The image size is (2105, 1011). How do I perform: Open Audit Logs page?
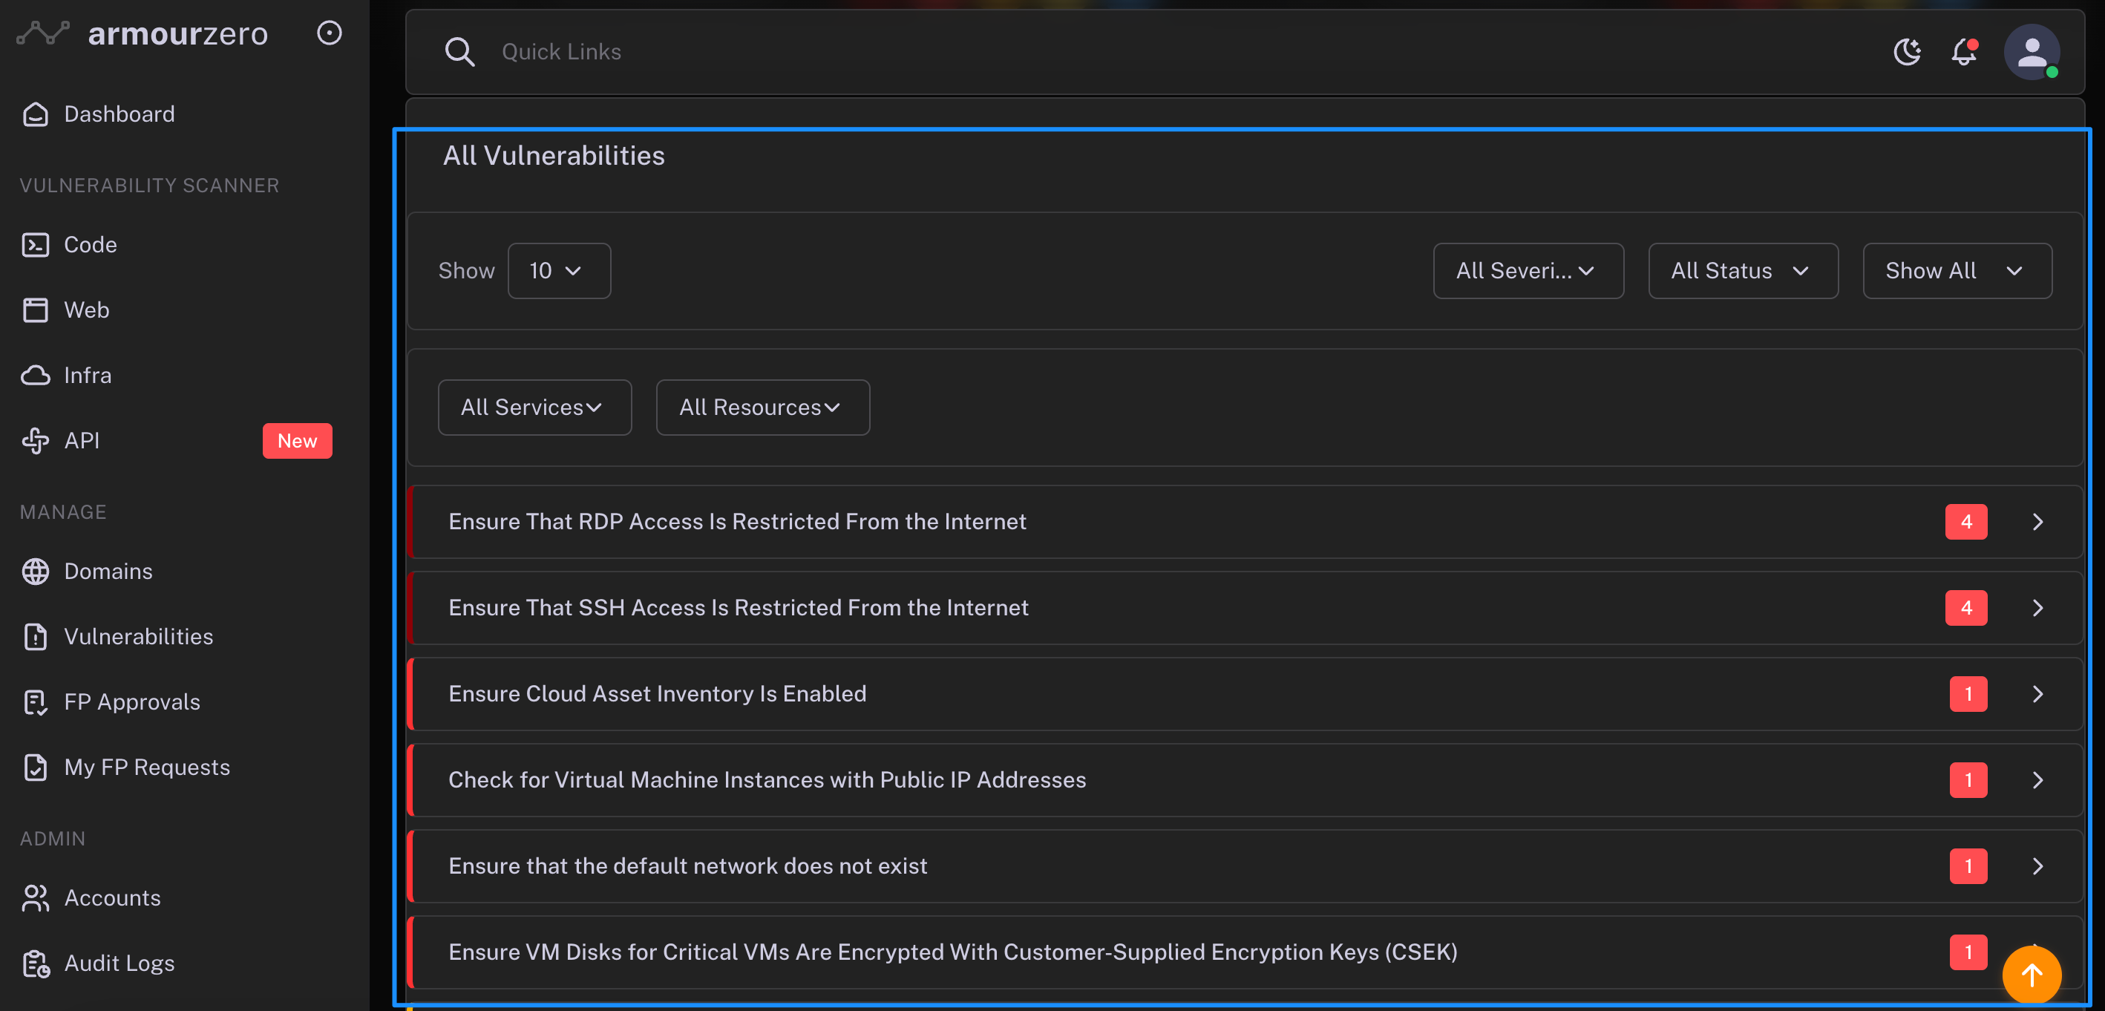click(x=119, y=963)
